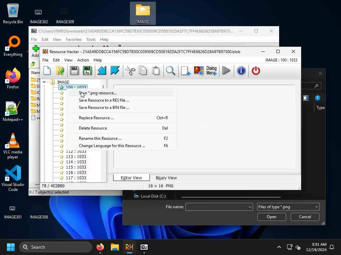The height and width of the screenshot is (255, 341).
Task: Click the Cancel button in file dialog
Action: point(305,217)
